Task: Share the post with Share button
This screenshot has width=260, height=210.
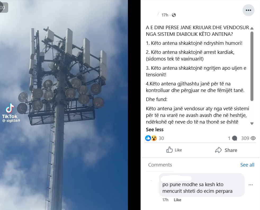Action: 226,150
